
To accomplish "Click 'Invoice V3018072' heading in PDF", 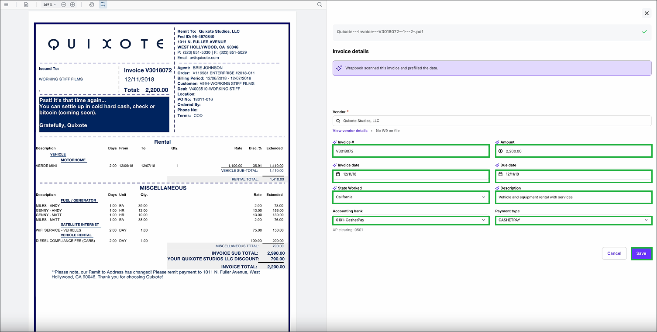I will pos(148,70).
